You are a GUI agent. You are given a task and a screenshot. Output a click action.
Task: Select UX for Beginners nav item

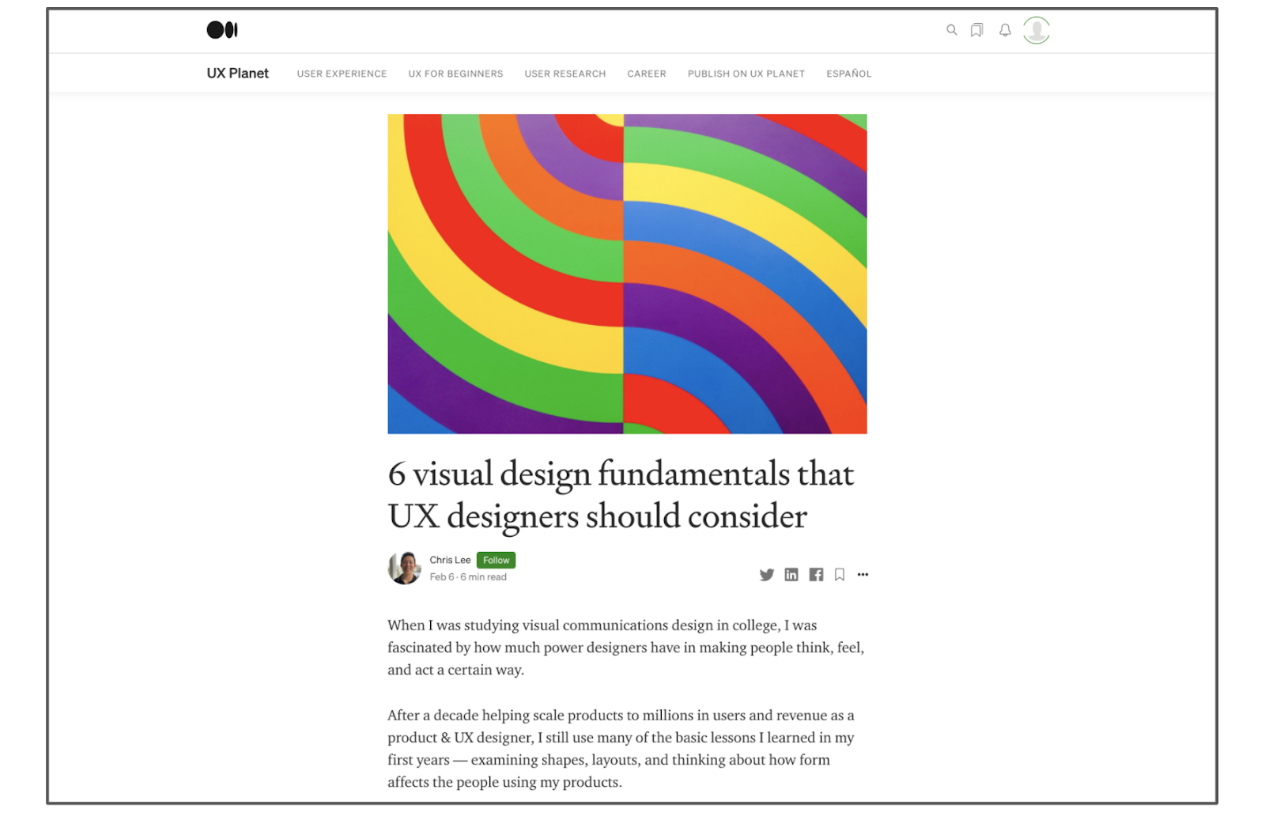point(455,74)
